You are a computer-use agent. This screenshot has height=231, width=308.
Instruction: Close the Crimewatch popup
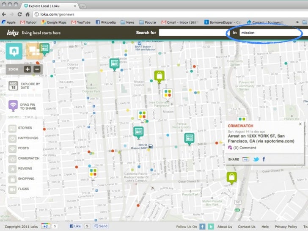point(300,124)
